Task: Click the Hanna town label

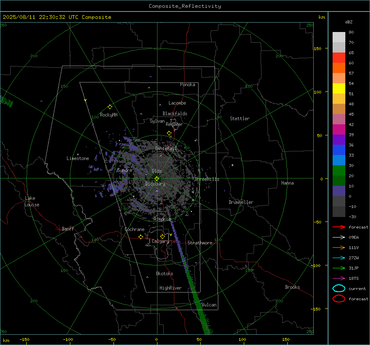Action: (287, 183)
